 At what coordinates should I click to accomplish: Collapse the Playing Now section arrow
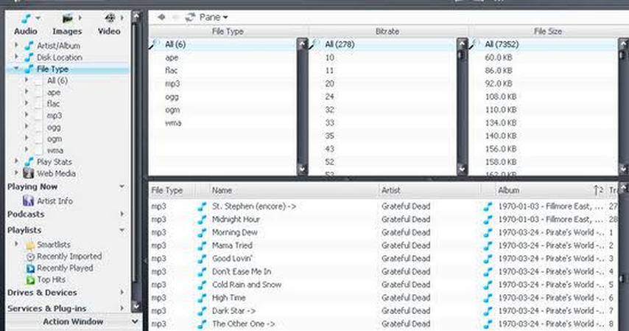(x=122, y=187)
